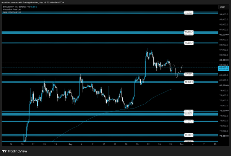Click the 85,000.0 price axis label
Screen dimensions: 231x156
click(224, 60)
